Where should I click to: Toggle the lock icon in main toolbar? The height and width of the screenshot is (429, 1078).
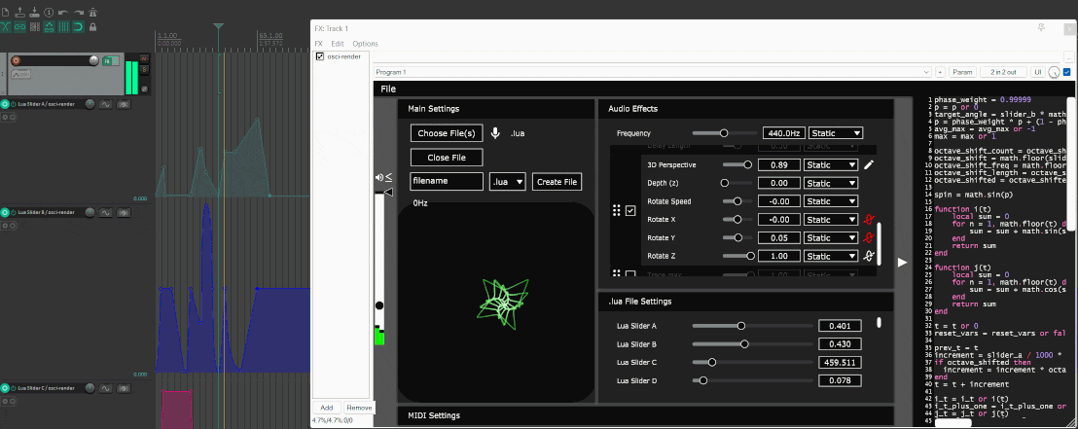(x=92, y=13)
